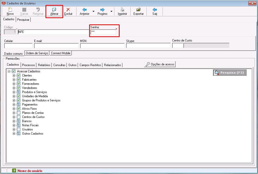
Task: Expand the Notas Fiscais tree node
Action: click(14, 125)
